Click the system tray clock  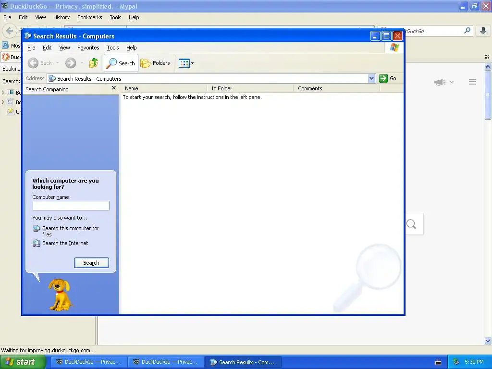(474, 362)
